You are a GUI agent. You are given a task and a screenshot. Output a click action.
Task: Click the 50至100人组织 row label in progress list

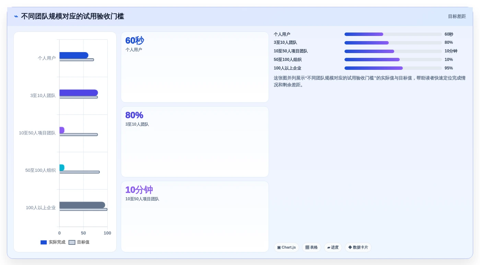(x=288, y=60)
